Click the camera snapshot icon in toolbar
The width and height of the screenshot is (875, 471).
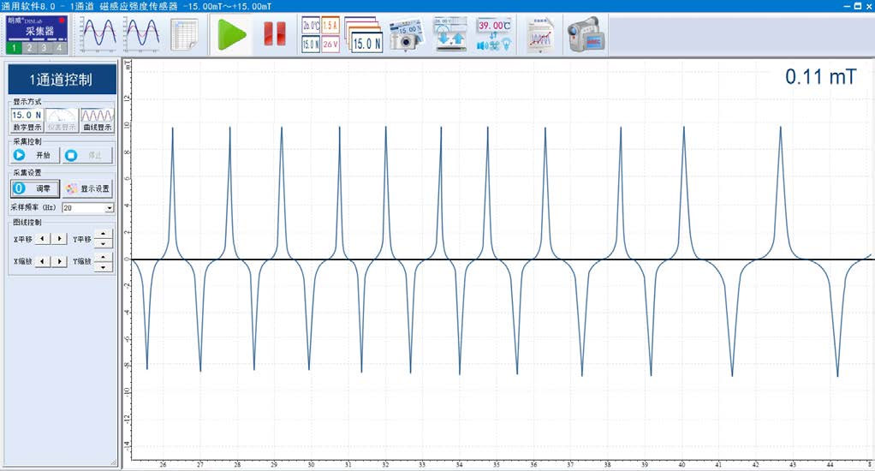(407, 34)
